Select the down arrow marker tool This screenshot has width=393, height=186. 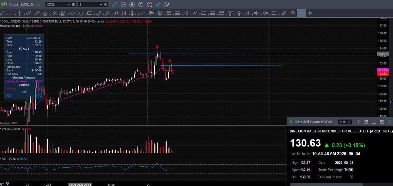(x=248, y=13)
